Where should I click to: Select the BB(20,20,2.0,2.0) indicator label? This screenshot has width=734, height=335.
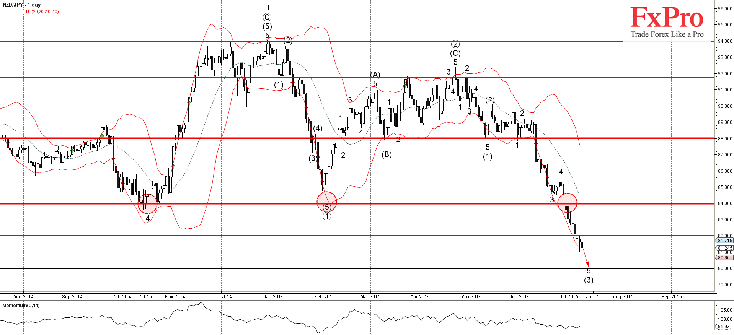click(42, 11)
